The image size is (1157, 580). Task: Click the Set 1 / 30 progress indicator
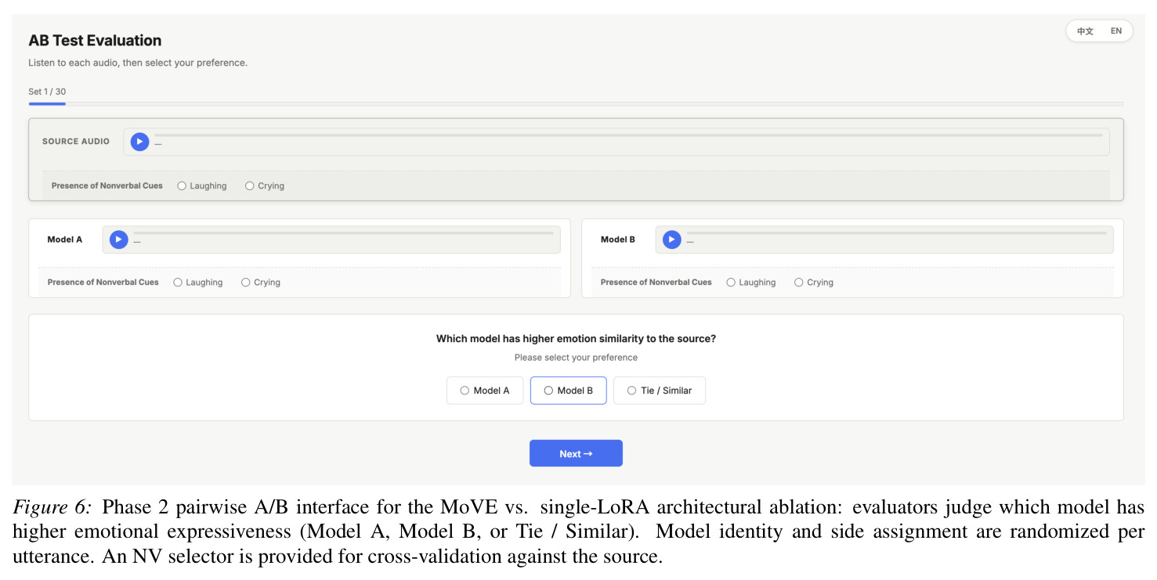47,92
